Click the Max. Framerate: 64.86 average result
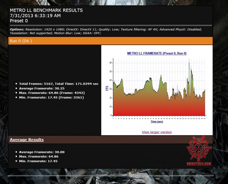The height and width of the screenshot is (184, 228). pos(39,156)
